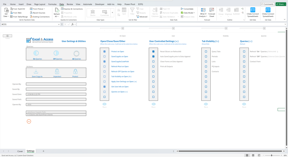The width and height of the screenshot is (288, 157).
Task: Expand the Data Model dropdown
Action: tap(194, 13)
